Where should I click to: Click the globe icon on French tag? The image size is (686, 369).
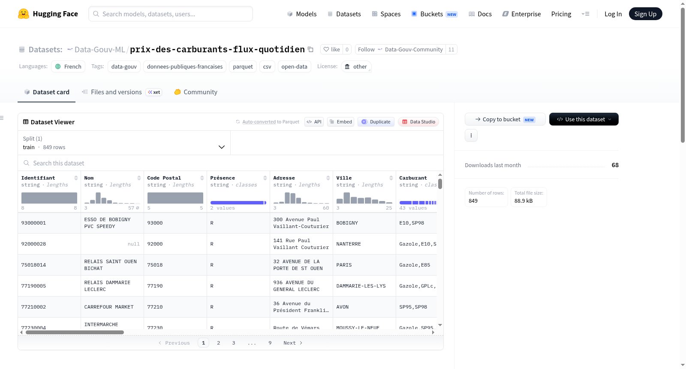pyautogui.click(x=58, y=66)
